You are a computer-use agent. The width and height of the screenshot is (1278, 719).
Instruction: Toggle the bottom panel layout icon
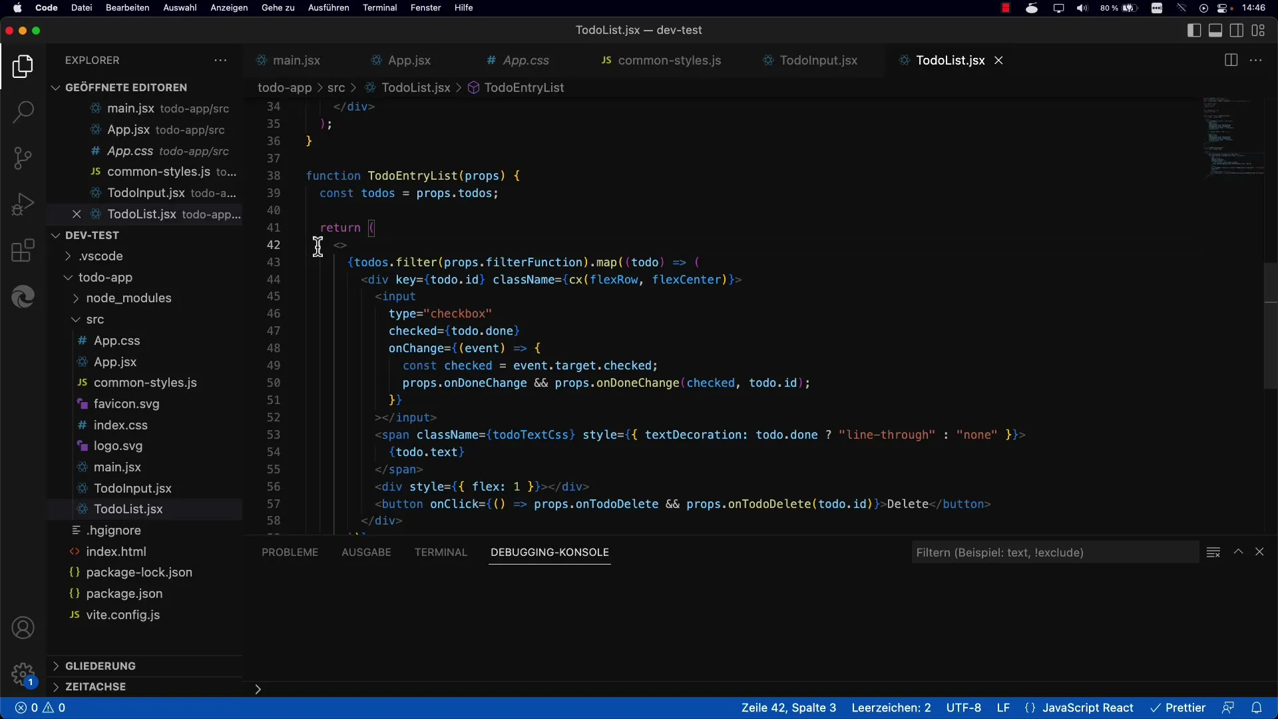click(1215, 31)
